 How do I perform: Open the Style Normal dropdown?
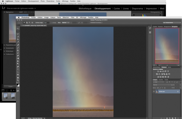pos(65,23)
